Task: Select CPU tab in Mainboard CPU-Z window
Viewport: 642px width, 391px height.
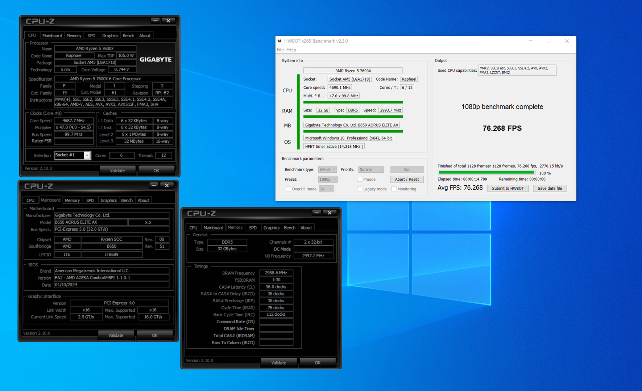Action: [30, 200]
